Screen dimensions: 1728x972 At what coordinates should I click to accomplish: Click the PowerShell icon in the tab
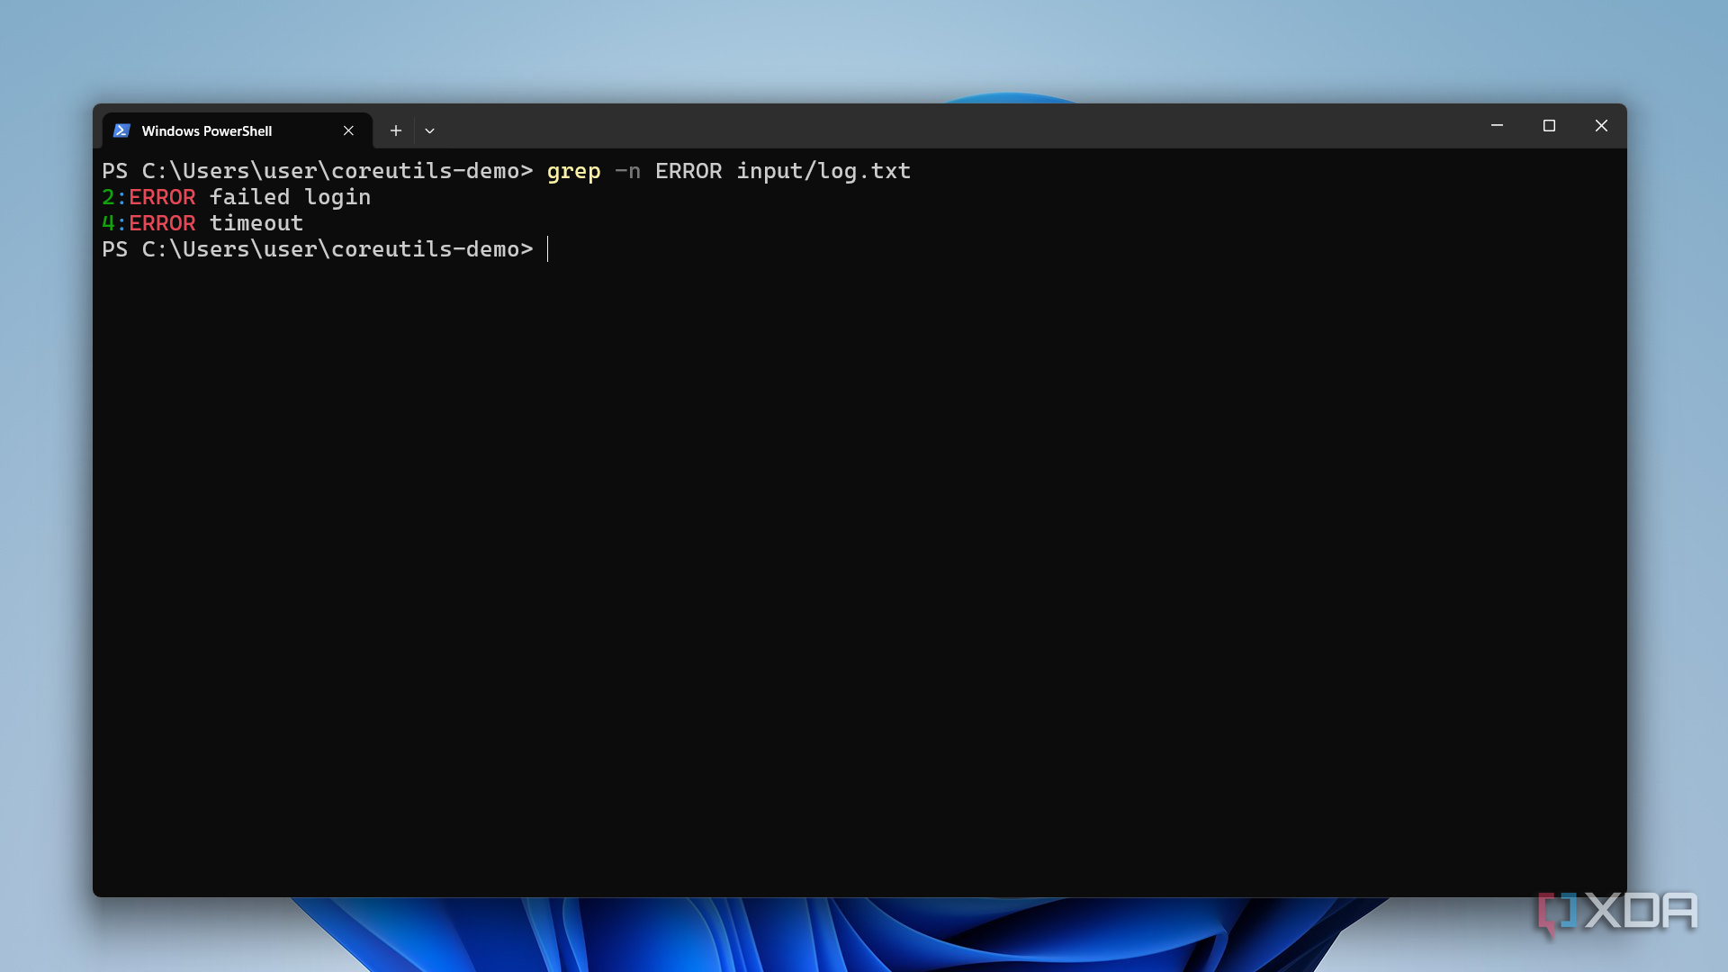[x=121, y=130]
